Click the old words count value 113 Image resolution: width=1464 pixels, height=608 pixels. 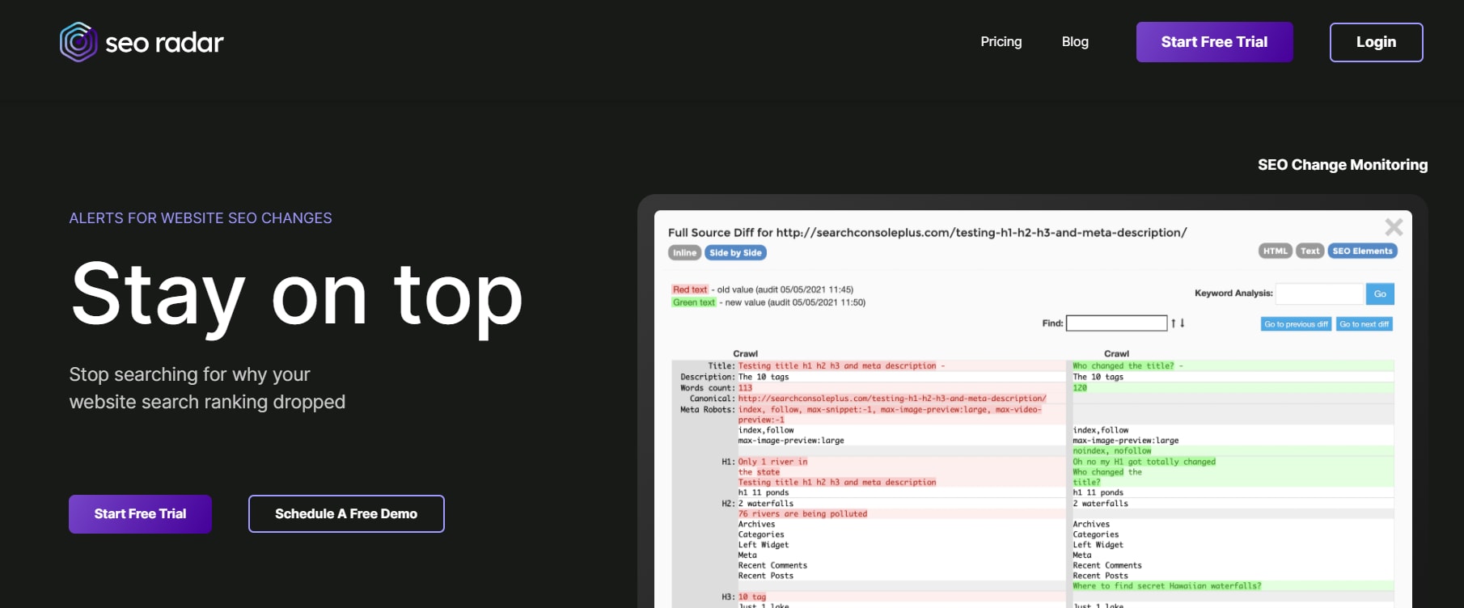(745, 388)
